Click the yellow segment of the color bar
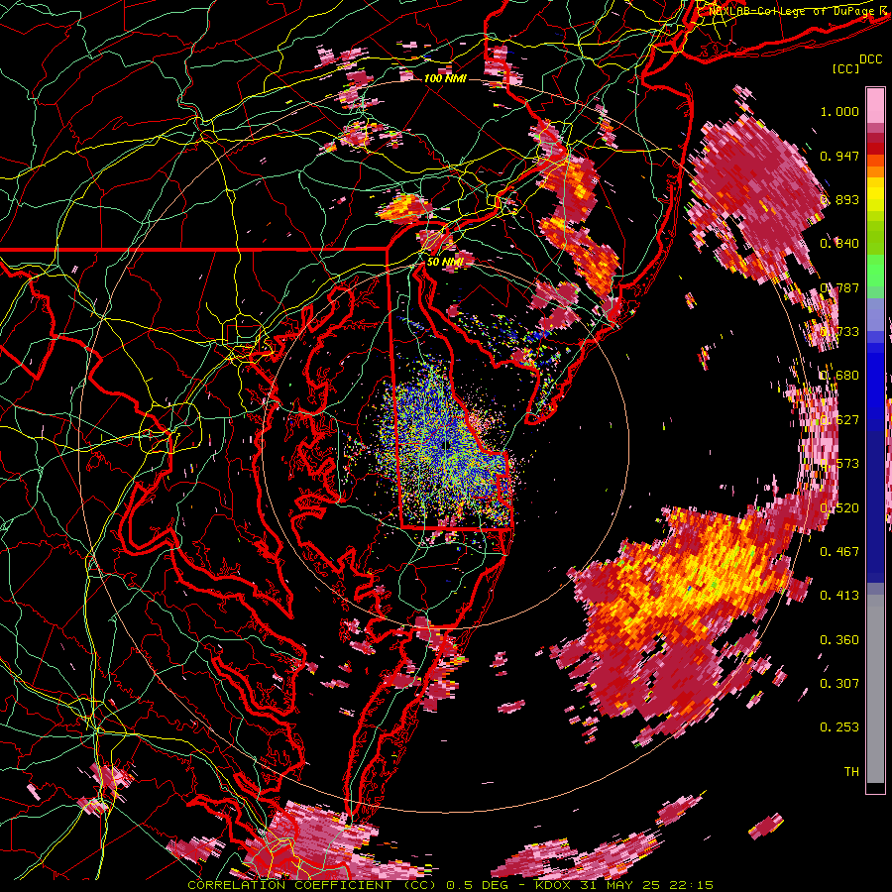This screenshot has width=892, height=892. pos(875,194)
